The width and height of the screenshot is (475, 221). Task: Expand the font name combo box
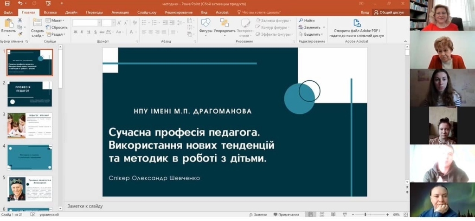99,23
